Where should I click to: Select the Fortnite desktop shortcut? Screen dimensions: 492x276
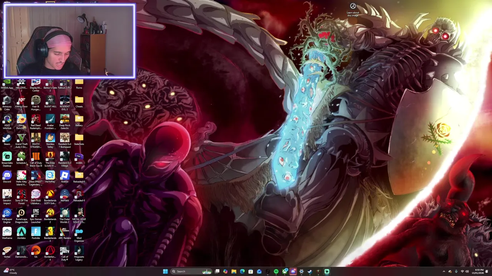click(36, 234)
